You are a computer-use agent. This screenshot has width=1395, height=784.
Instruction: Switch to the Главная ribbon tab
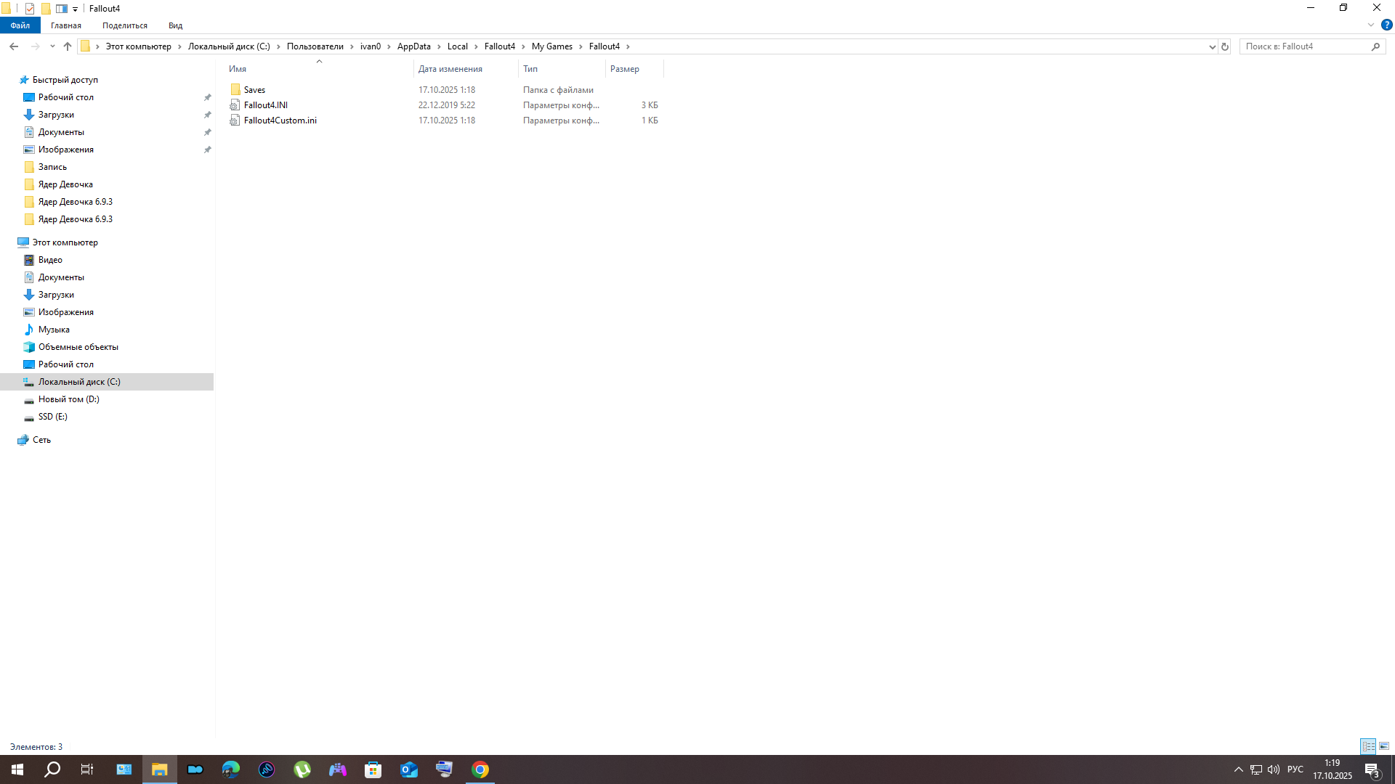[x=66, y=25]
